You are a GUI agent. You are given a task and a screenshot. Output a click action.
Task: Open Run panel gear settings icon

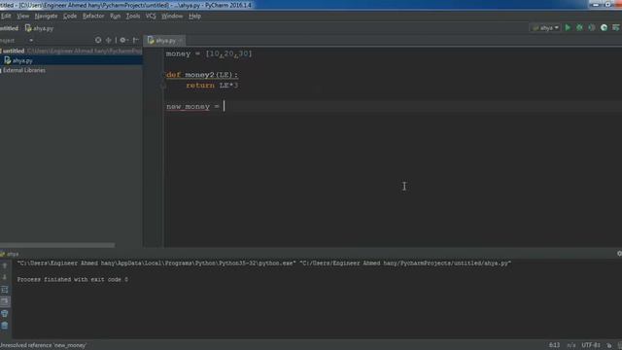(619, 254)
